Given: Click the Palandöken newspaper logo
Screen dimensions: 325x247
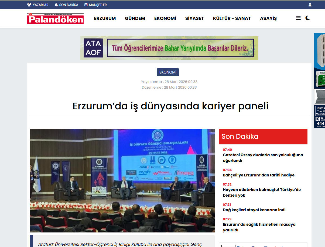Looking at the screenshot, I should pyautogui.click(x=55, y=18).
